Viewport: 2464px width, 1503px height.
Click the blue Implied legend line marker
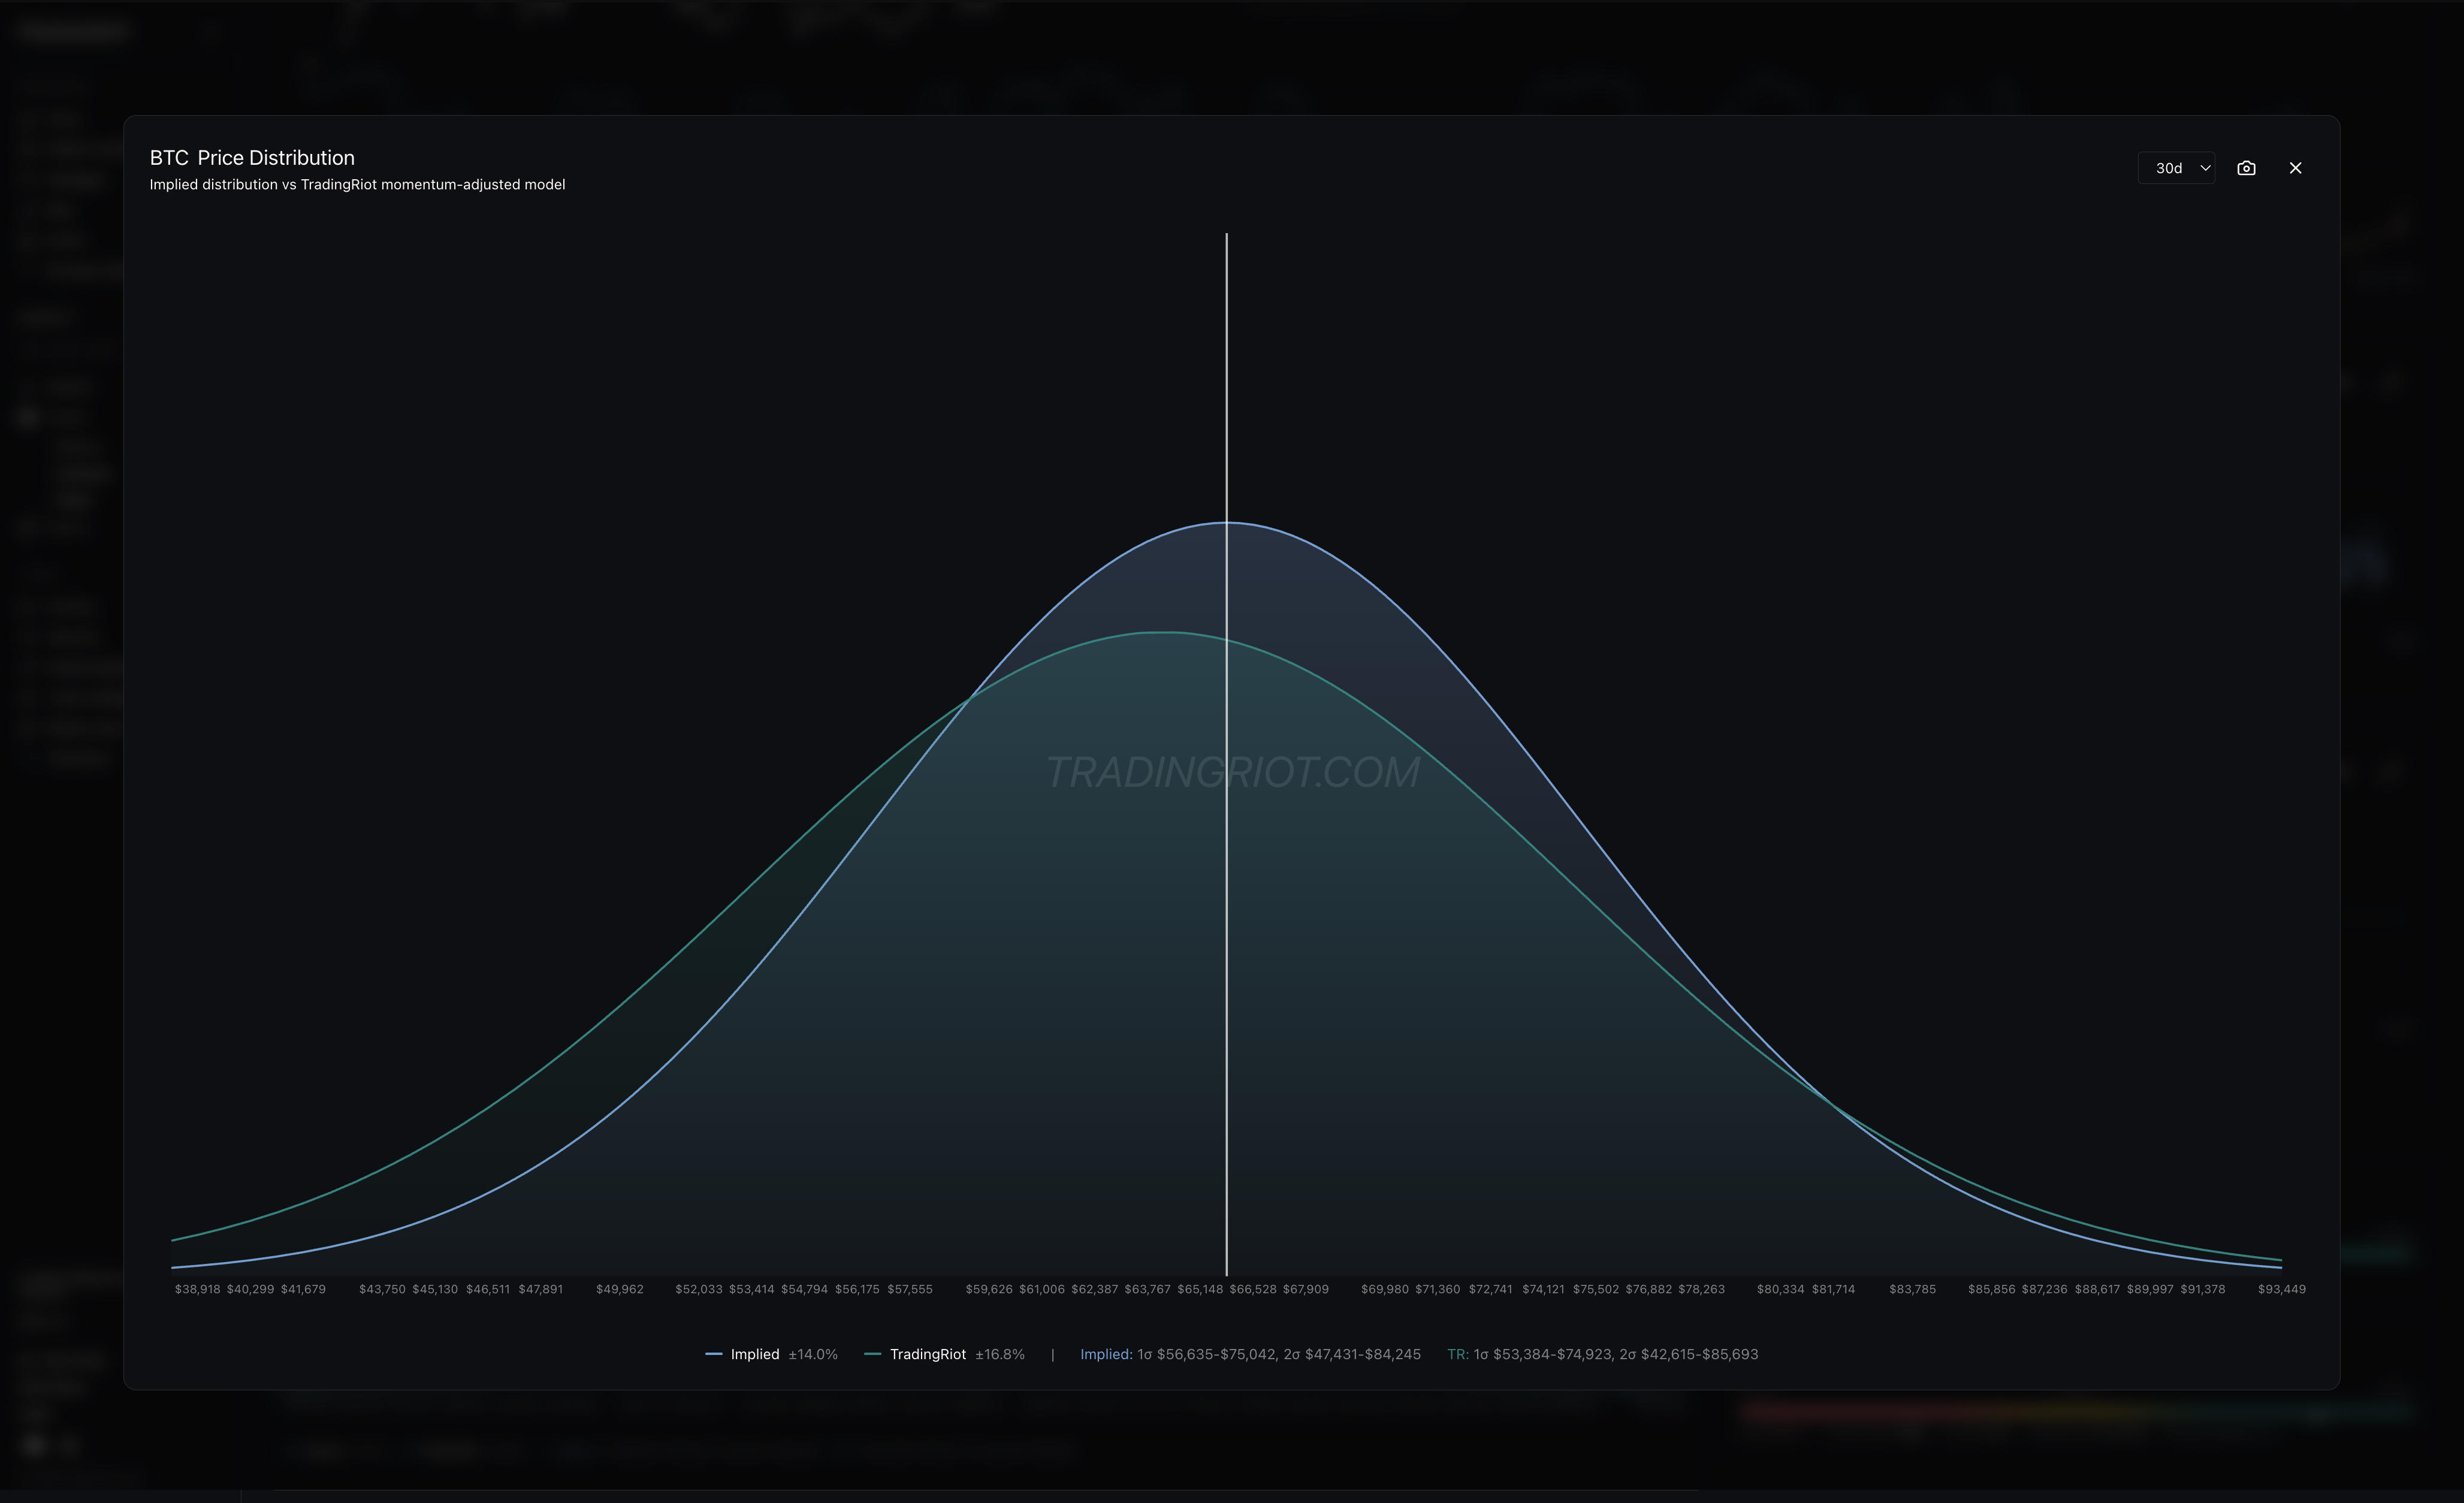714,1354
